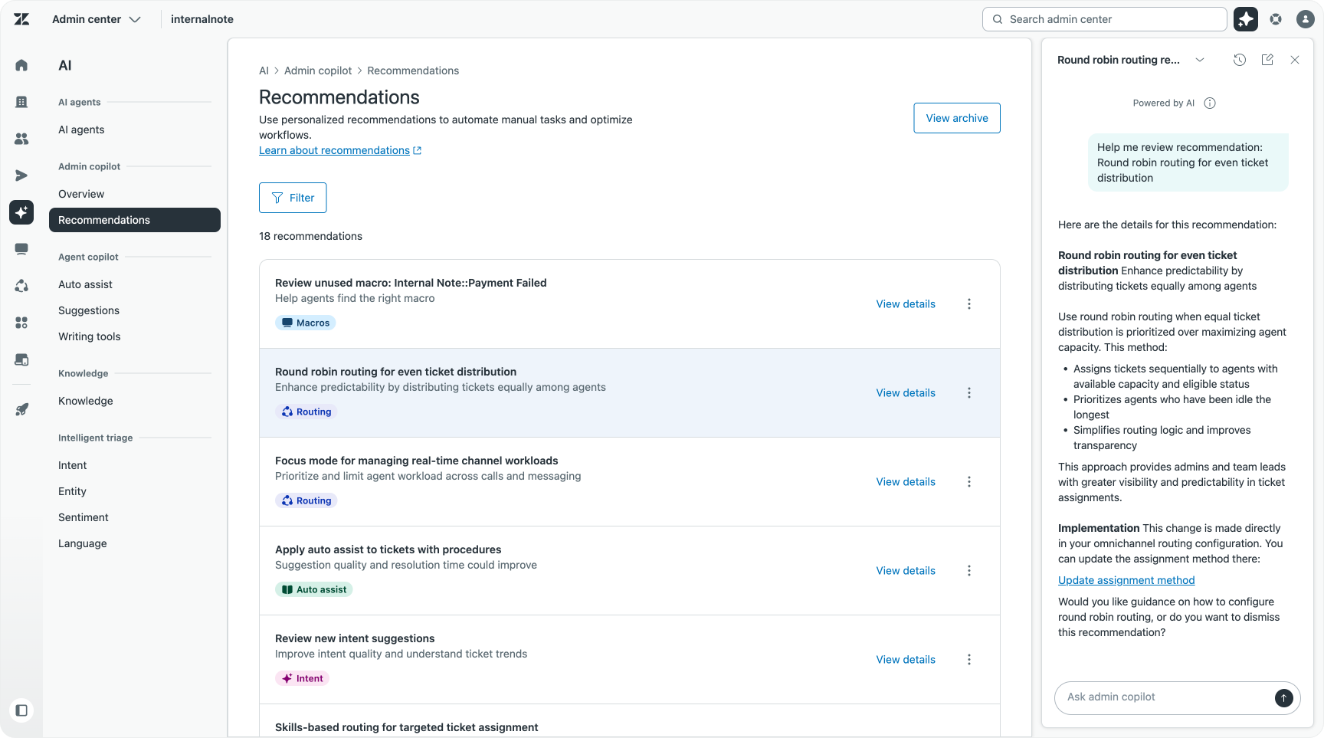This screenshot has height=738, width=1324.
Task: Open Auto assist menu item
Action: [x=85, y=284]
